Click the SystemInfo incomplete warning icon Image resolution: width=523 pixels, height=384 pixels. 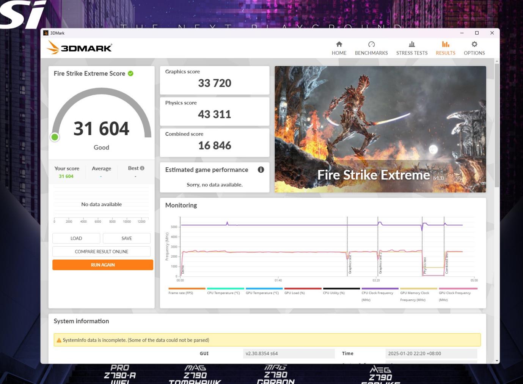click(59, 340)
